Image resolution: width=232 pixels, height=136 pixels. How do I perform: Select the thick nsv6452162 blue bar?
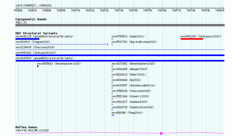point(120,55)
